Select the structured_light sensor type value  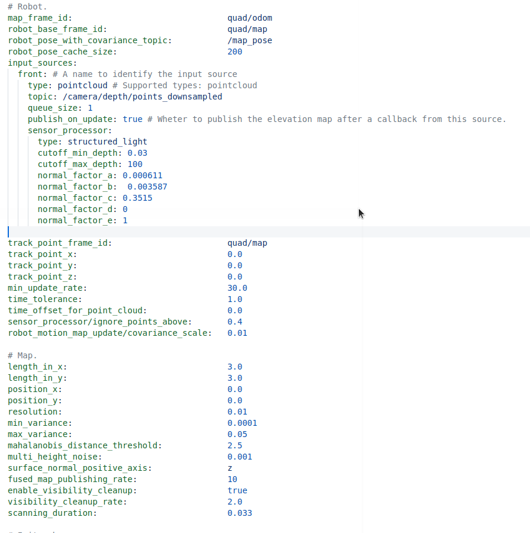click(109, 142)
